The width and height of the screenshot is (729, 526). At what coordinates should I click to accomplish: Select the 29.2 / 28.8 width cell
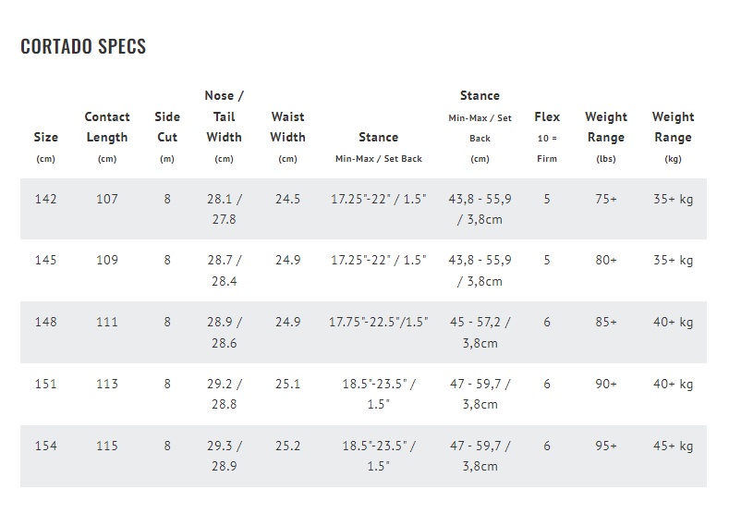coord(225,394)
